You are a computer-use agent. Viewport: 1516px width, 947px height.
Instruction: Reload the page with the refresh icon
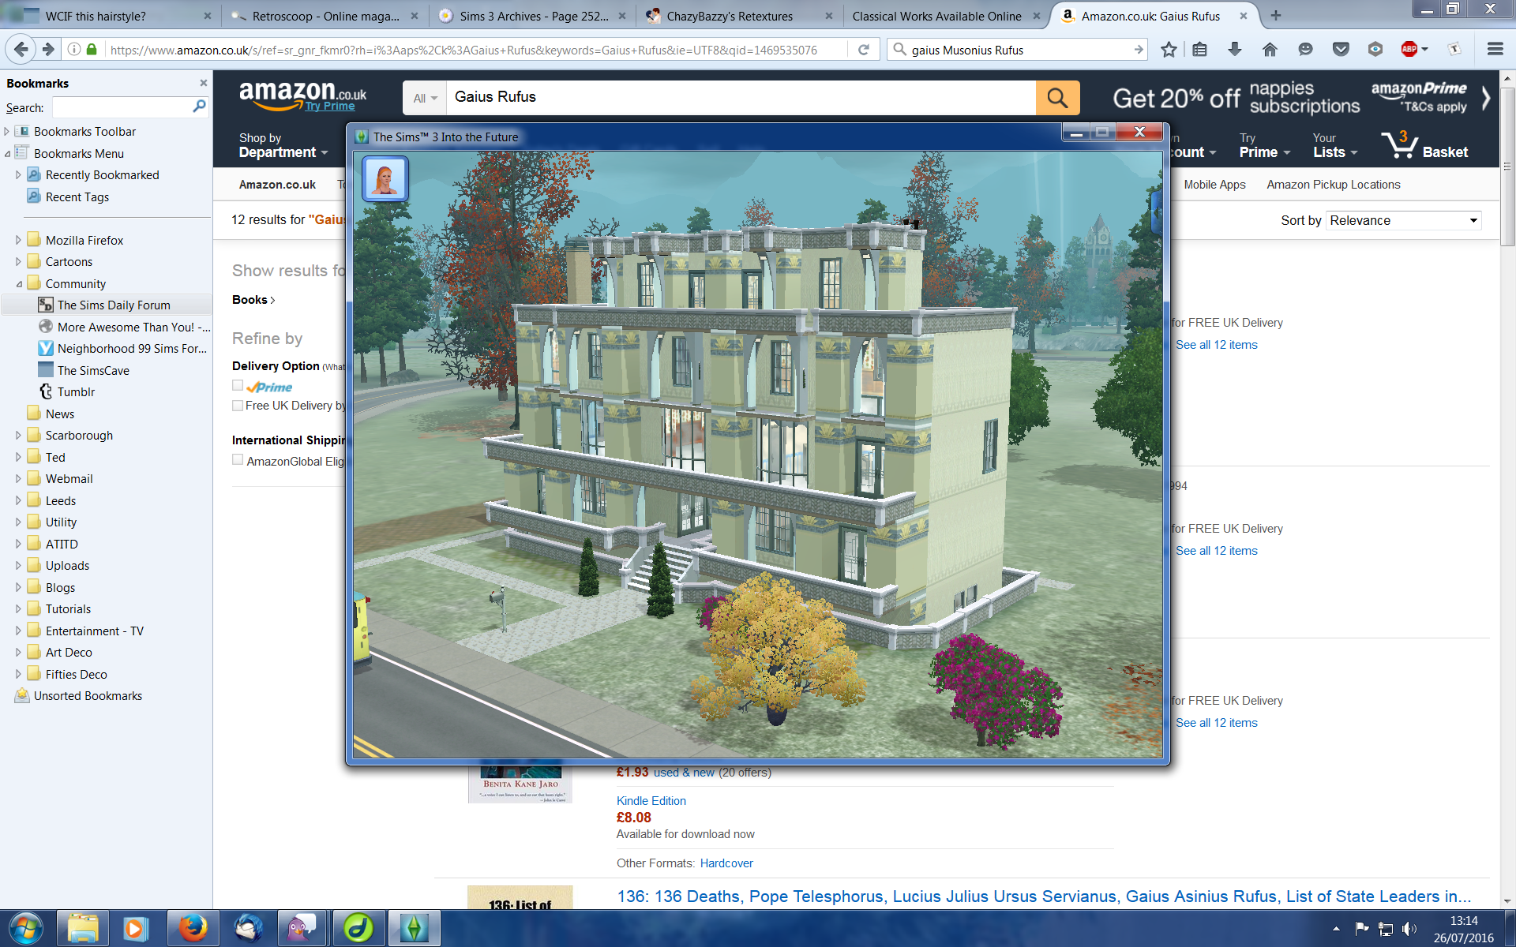coord(864,50)
